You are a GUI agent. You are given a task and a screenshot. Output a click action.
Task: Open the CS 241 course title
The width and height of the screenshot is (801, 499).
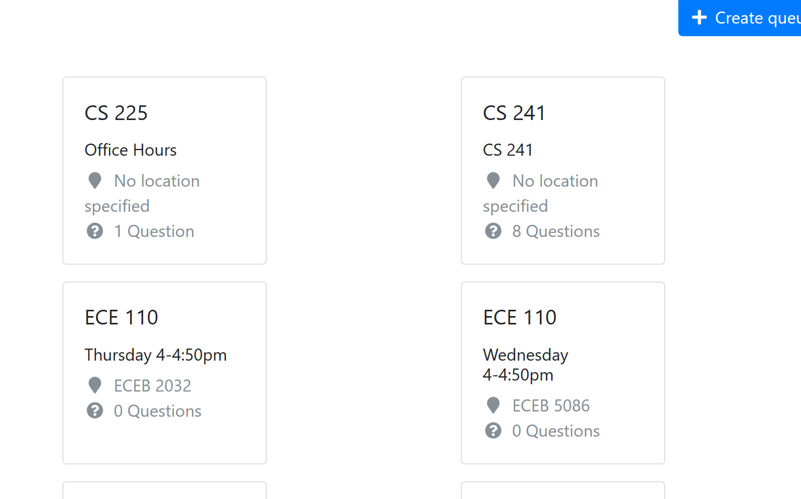click(514, 113)
